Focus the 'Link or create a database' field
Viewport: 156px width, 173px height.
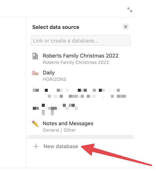[81, 41]
